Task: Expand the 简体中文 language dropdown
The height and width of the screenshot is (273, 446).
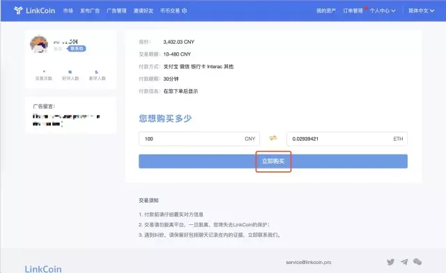Action: pyautogui.click(x=421, y=11)
